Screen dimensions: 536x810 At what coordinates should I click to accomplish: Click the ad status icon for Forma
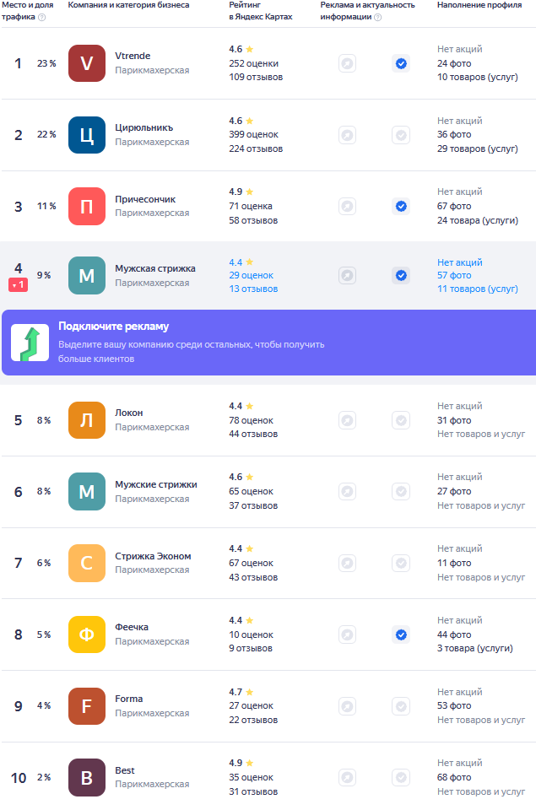[347, 706]
